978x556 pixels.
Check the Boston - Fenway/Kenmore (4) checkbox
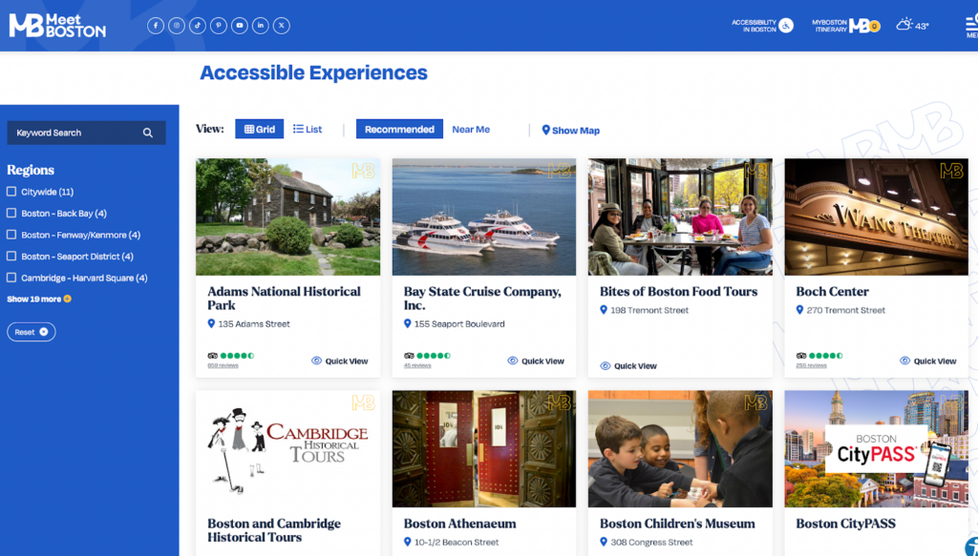click(x=11, y=235)
